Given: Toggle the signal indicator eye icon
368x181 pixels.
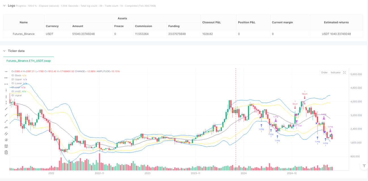Looking at the screenshot, I should tap(12, 95).
